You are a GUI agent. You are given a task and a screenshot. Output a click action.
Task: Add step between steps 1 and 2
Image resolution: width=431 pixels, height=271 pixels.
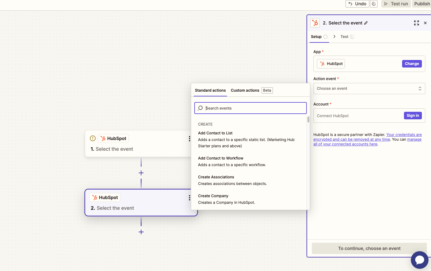point(141,173)
